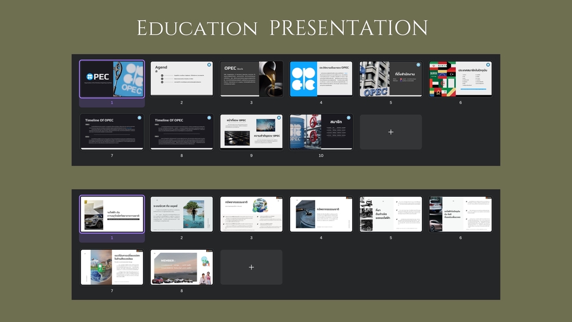This screenshot has height=322, width=572.
Task: Select slide with large blue OPEC logo
Action: [321, 79]
